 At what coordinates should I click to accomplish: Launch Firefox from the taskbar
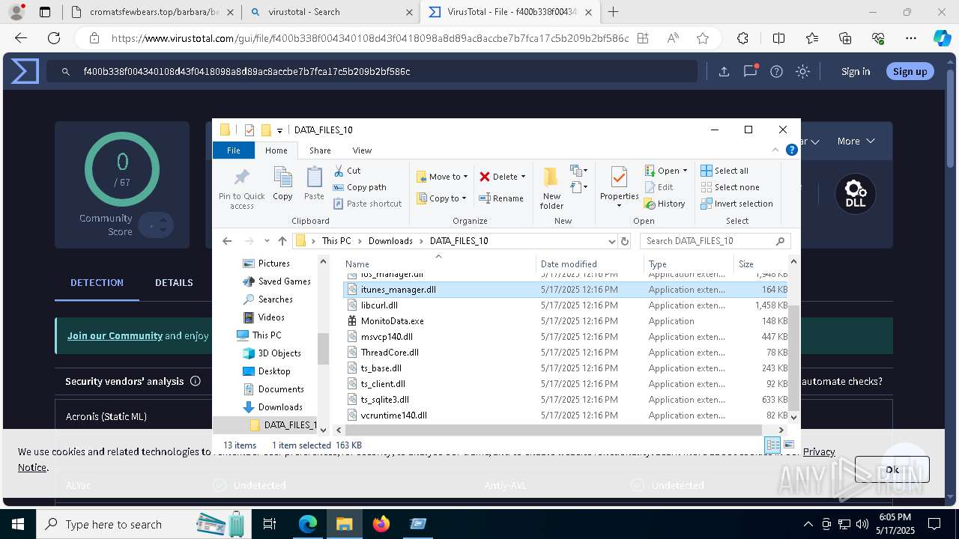click(381, 524)
